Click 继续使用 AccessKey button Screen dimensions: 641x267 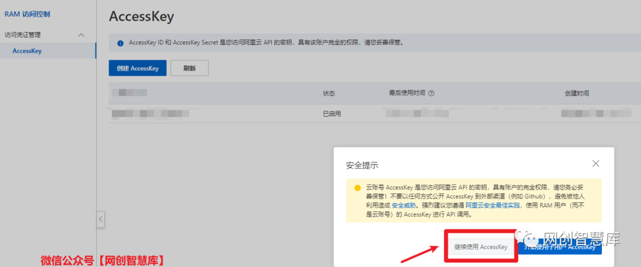(x=481, y=247)
